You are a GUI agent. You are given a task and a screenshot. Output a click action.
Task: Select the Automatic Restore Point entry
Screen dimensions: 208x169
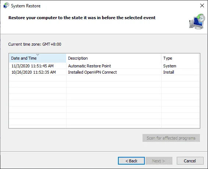[x=89, y=66]
